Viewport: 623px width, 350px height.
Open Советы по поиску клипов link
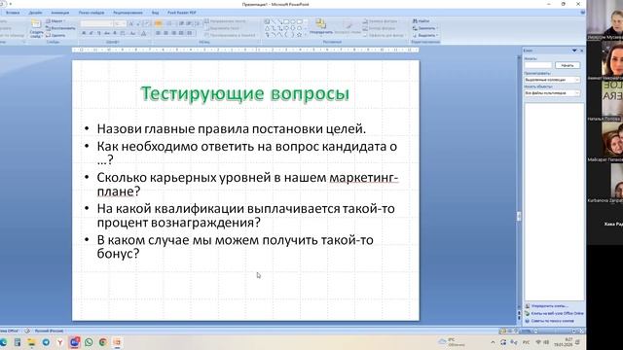click(x=549, y=321)
